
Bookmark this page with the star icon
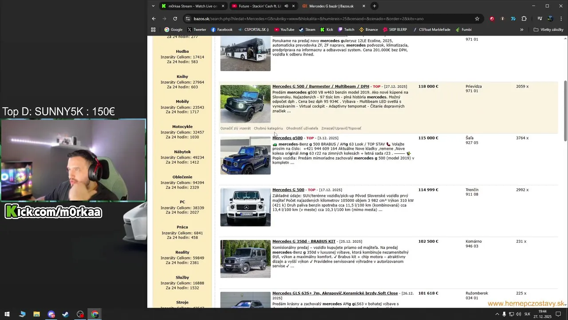[477, 19]
